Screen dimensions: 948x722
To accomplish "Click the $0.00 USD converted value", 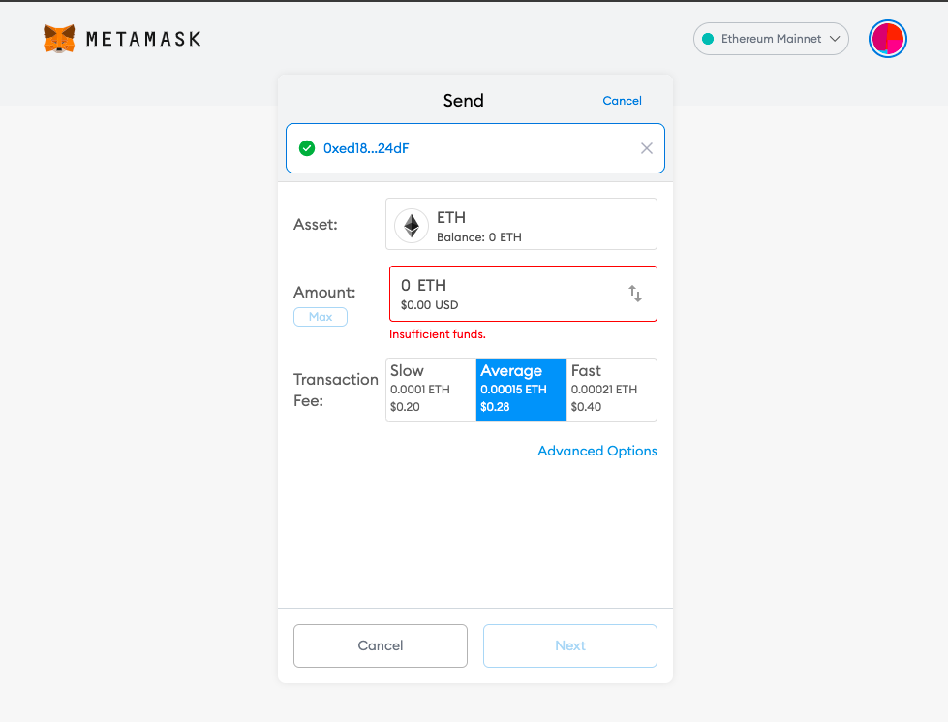I will click(x=429, y=305).
